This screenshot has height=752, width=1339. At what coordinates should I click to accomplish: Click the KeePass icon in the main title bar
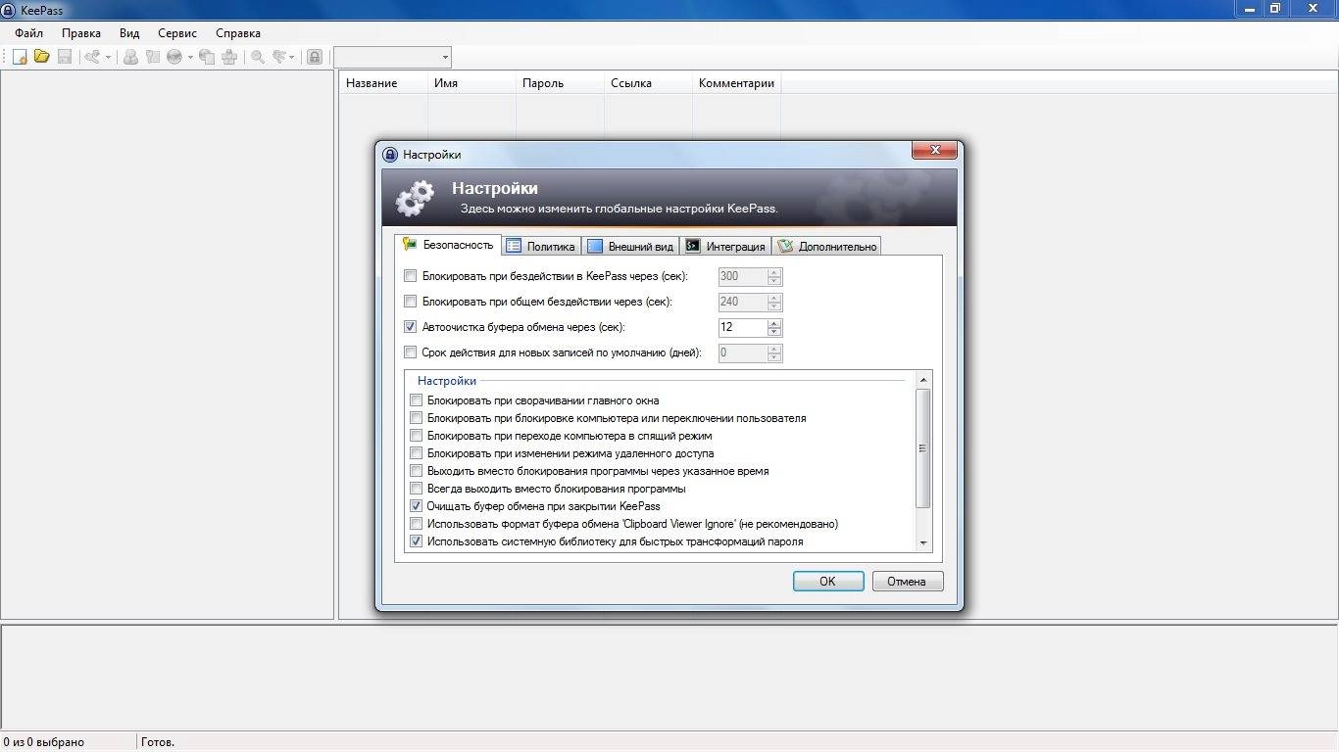[x=9, y=9]
